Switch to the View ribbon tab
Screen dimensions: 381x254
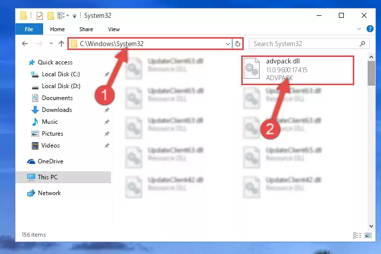click(114, 29)
